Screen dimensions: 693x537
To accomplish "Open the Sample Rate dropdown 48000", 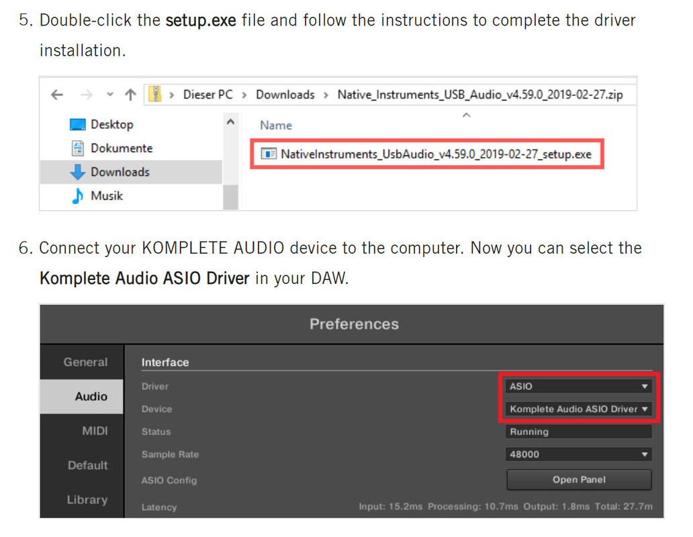I will tap(579, 454).
